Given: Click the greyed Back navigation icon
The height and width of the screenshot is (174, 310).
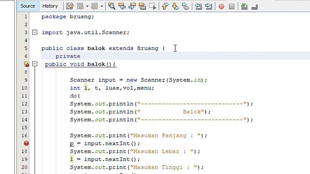Looking at the screenshot, I should 80,6.
